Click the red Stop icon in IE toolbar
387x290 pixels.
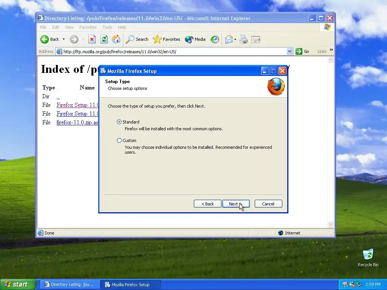pyautogui.click(x=92, y=39)
